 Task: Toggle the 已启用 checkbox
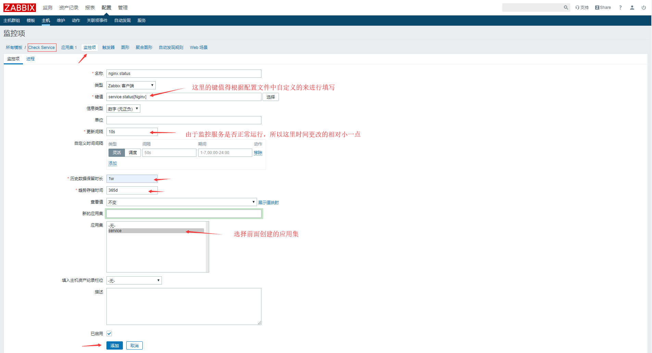tap(109, 333)
